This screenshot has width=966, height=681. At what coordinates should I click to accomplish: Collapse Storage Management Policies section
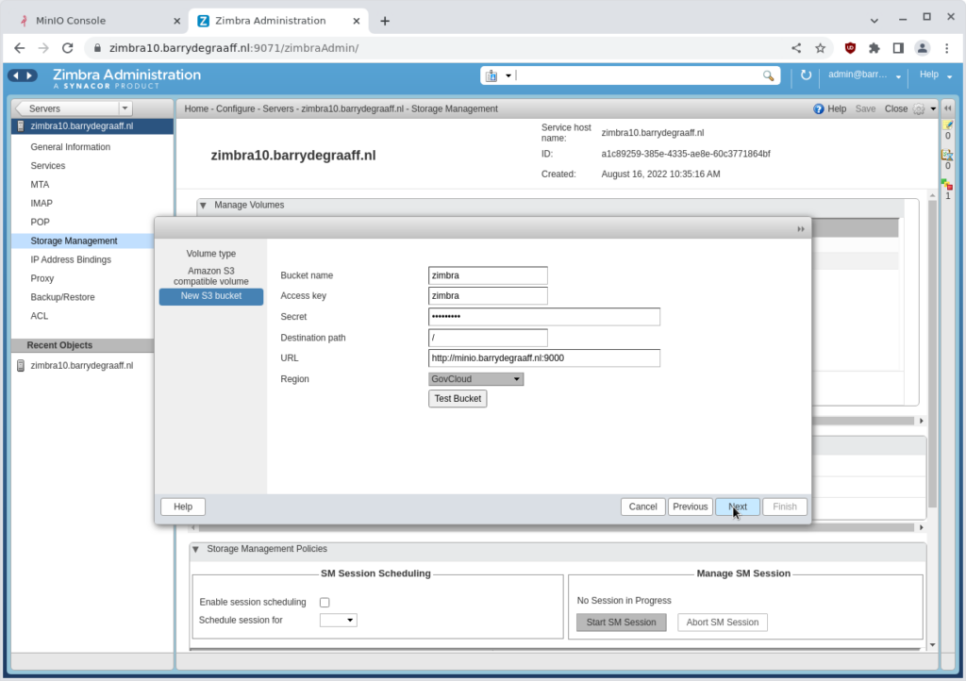[x=196, y=549]
